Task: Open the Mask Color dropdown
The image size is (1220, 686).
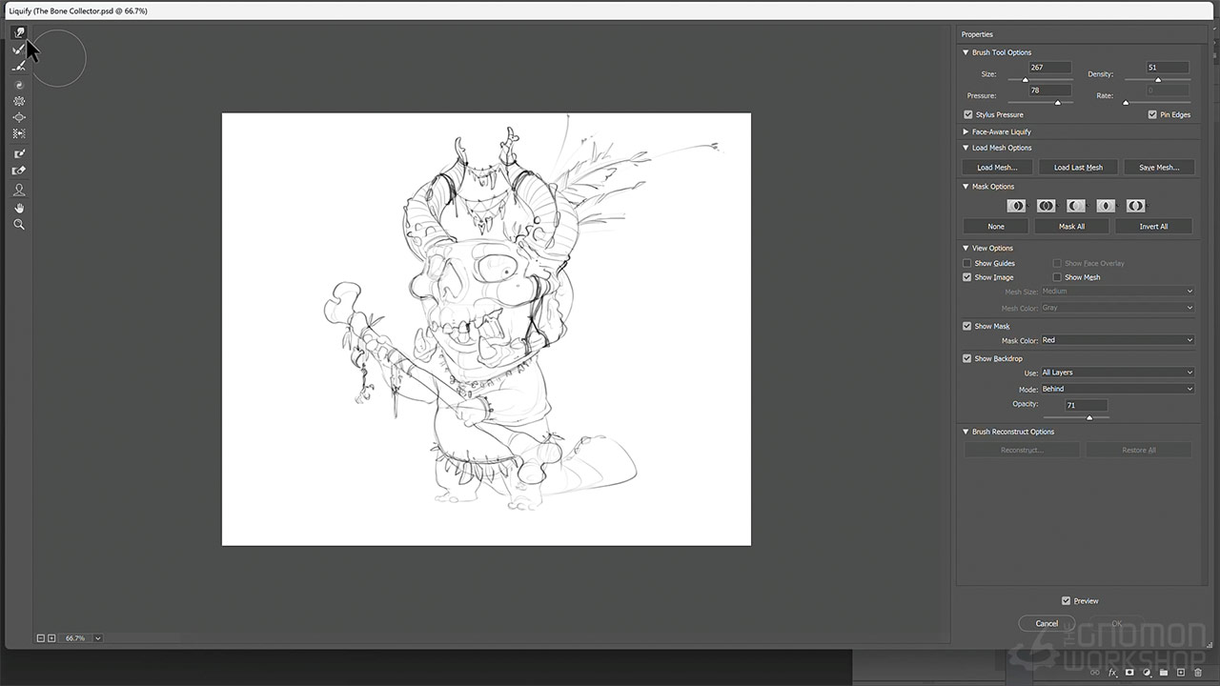Action: click(x=1116, y=340)
